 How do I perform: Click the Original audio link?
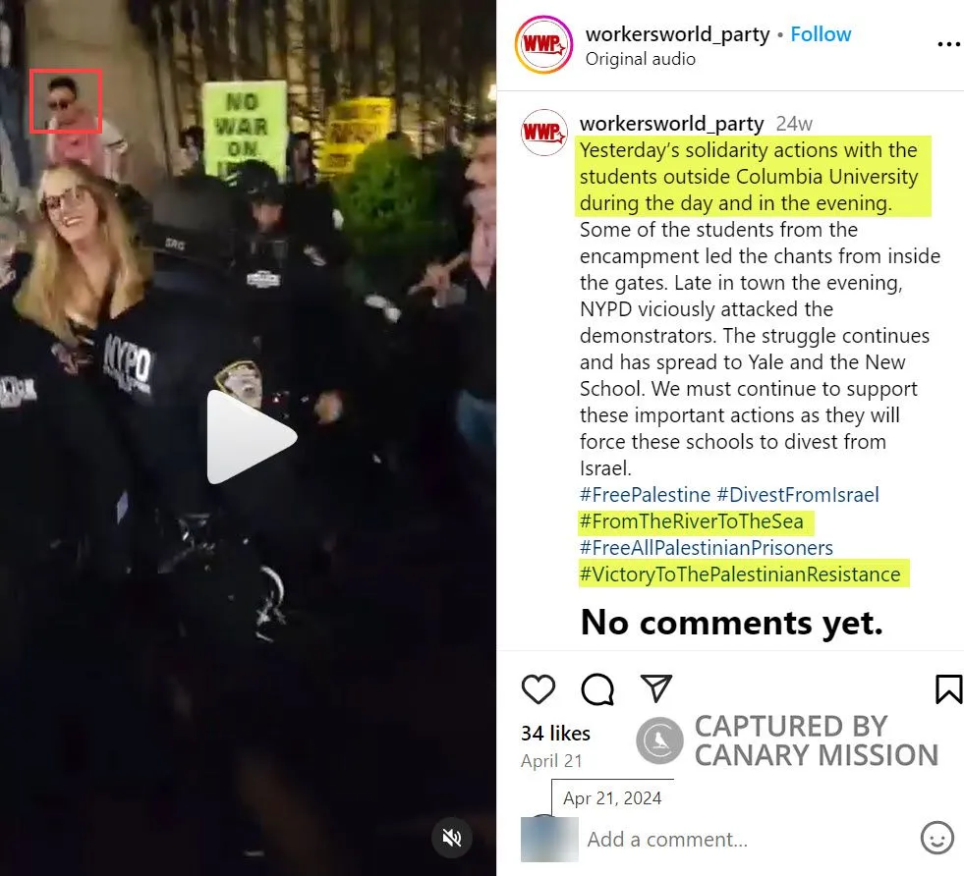tap(640, 59)
